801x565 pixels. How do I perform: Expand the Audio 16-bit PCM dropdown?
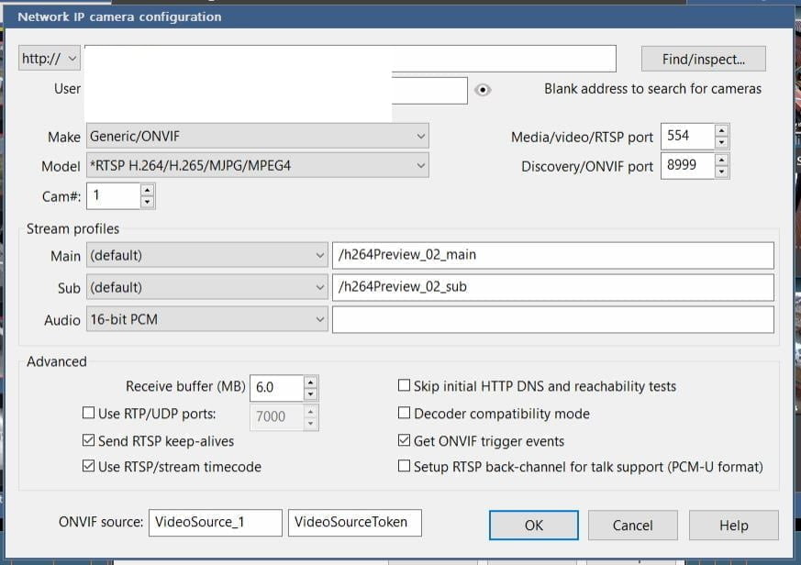click(207, 319)
